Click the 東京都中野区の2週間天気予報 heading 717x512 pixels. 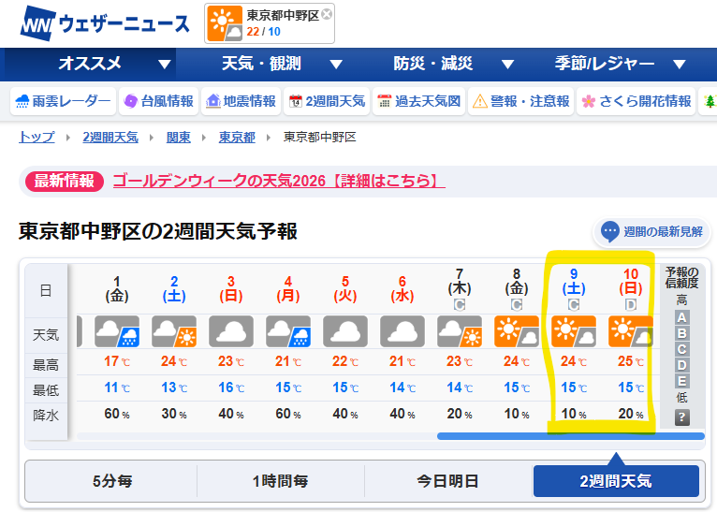pos(158,231)
